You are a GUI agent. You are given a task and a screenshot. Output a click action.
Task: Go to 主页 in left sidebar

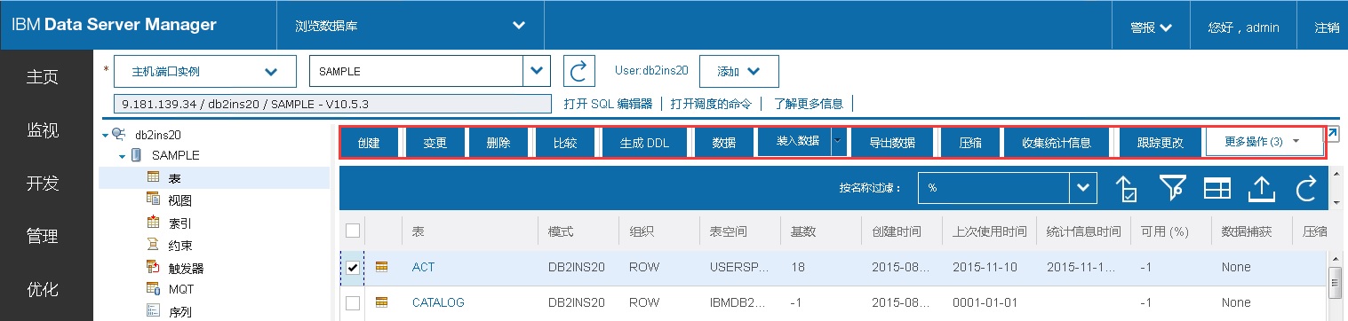[43, 77]
